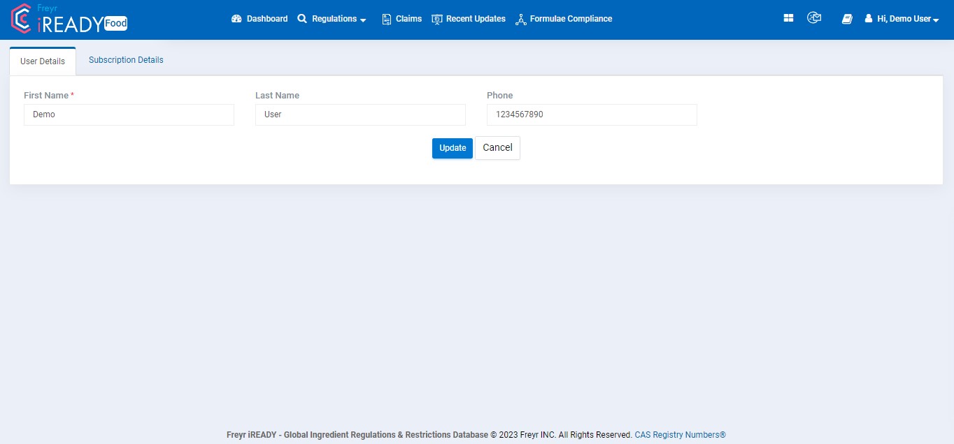Expand the Hi, Demo User dropdown arrow
The image size is (954, 444).
click(x=936, y=21)
